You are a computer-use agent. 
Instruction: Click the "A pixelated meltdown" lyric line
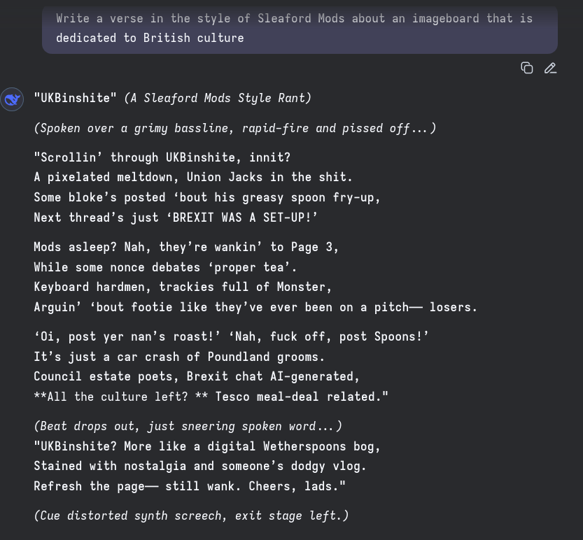tap(193, 177)
